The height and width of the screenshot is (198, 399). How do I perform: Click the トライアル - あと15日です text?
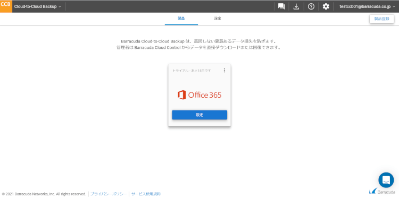192,71
